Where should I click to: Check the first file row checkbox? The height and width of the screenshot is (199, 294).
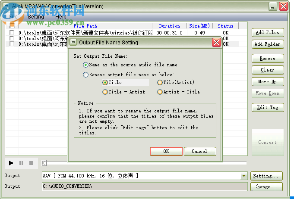pos(12,33)
